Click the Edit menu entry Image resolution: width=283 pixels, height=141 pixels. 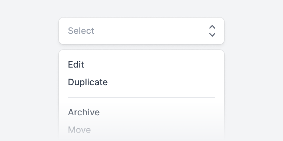click(x=76, y=64)
